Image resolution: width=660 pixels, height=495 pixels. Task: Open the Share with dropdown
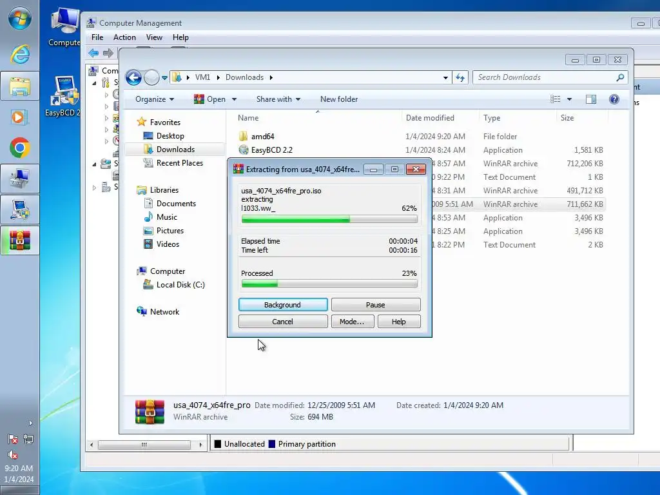tap(278, 99)
